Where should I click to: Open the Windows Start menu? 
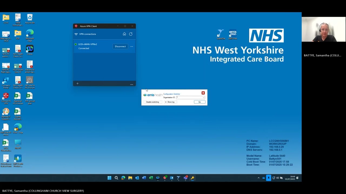pos(109,178)
